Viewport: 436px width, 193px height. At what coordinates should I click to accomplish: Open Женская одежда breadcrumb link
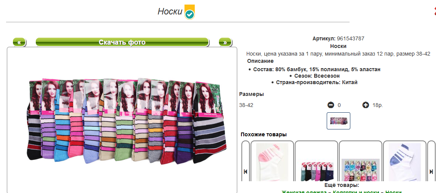pos(304,192)
